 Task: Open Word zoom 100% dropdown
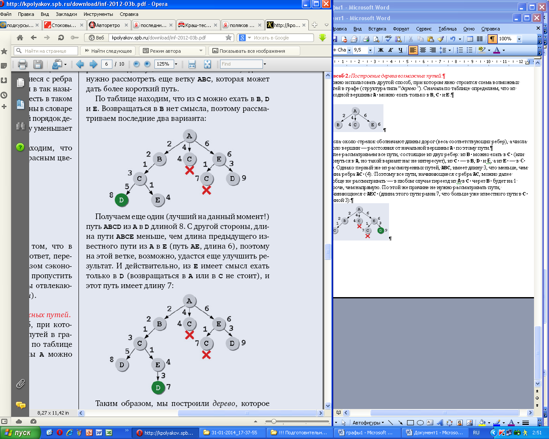click(x=519, y=39)
